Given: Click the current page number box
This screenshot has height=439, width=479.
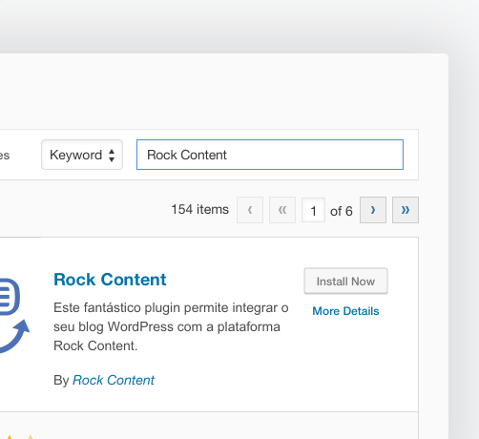Looking at the screenshot, I should [x=313, y=210].
